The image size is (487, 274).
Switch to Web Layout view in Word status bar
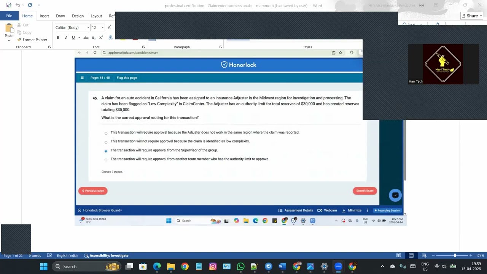[x=424, y=255]
